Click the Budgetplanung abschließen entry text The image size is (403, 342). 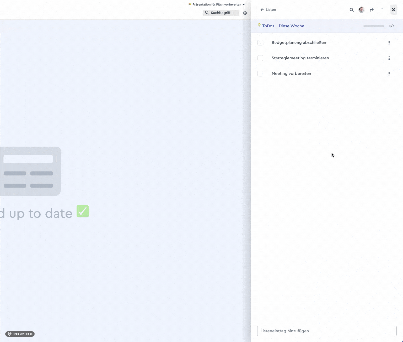[x=299, y=43]
